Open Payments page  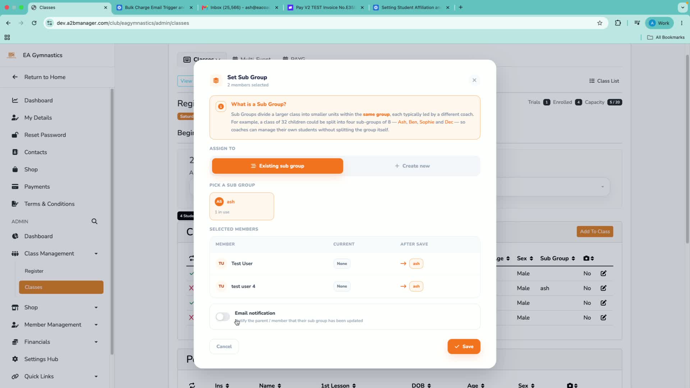pyautogui.click(x=37, y=186)
